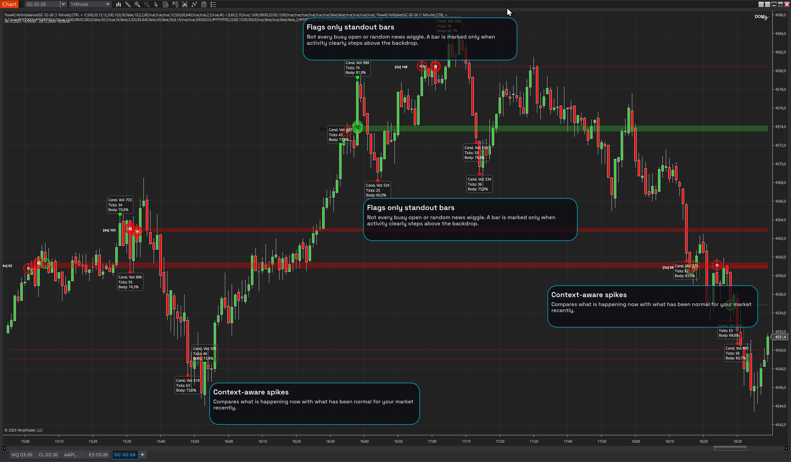Click the horizontal scrollbar thumb at bottom
Screen dimensions: 791x462
point(730,448)
